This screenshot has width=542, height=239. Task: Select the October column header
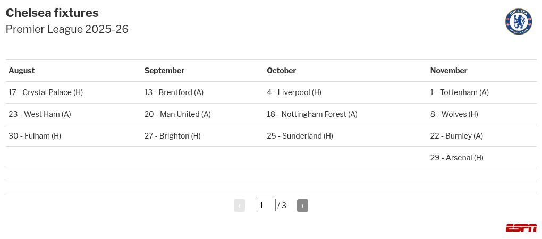[x=282, y=71]
